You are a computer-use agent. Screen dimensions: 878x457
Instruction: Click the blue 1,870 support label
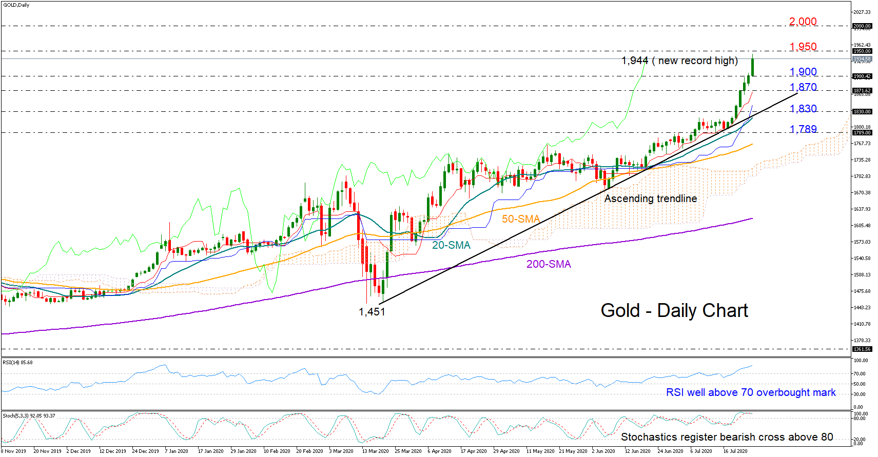pyautogui.click(x=803, y=87)
